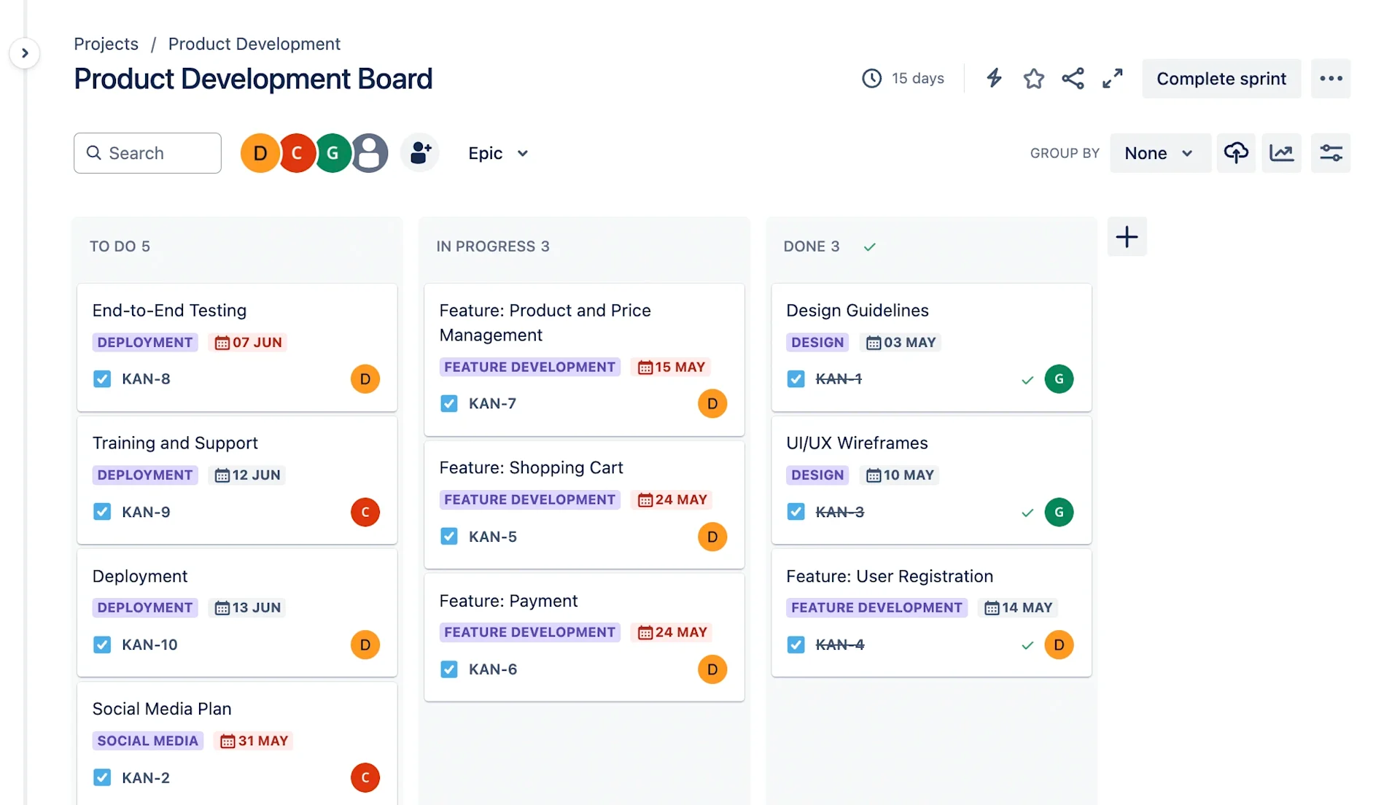Open the automation lightning bolt icon
Image resolution: width=1400 pixels, height=805 pixels.
tap(994, 78)
